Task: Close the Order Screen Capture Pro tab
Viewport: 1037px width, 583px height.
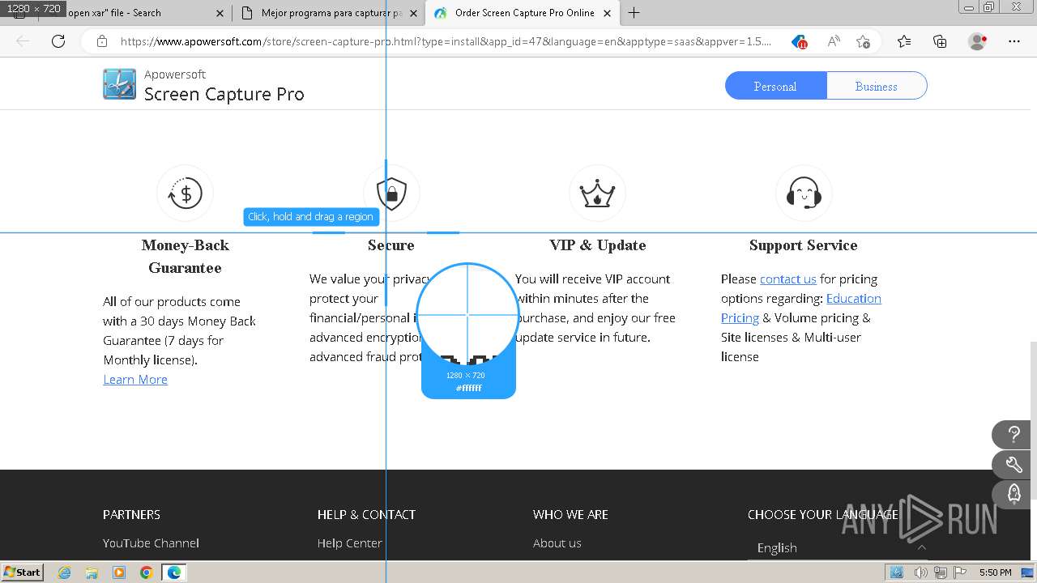Action: pos(607,13)
